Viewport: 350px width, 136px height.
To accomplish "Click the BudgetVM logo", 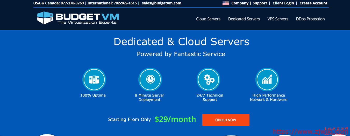I will (78, 18).
